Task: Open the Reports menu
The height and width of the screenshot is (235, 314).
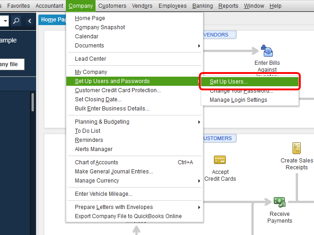Action: [x=228, y=6]
